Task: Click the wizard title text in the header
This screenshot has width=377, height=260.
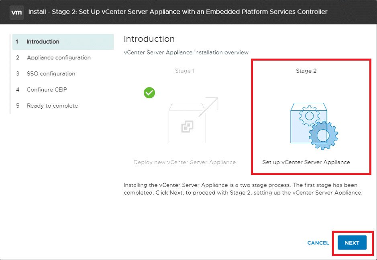Action: tap(178, 12)
